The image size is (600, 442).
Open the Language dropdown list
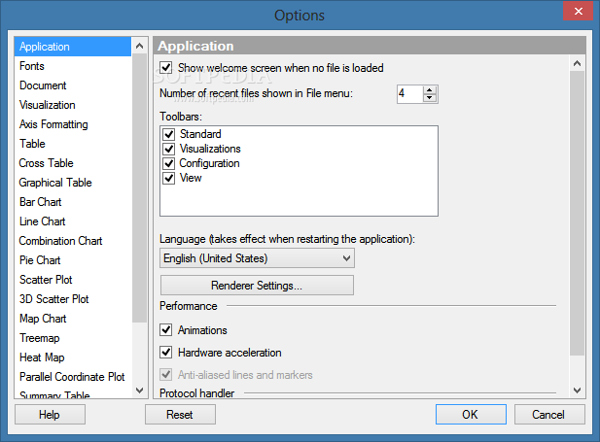coord(257,258)
